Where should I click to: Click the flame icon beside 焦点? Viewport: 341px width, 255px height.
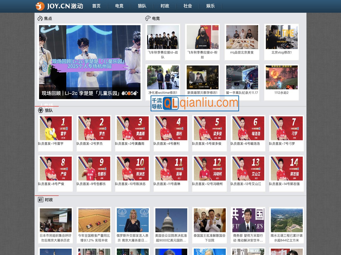[40, 18]
